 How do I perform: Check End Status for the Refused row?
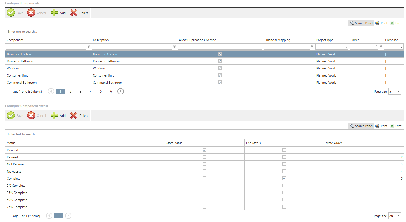pos(284,157)
